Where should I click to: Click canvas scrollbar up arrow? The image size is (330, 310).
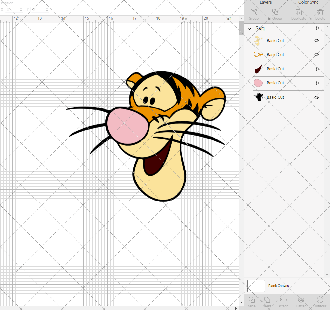click(x=241, y=18)
